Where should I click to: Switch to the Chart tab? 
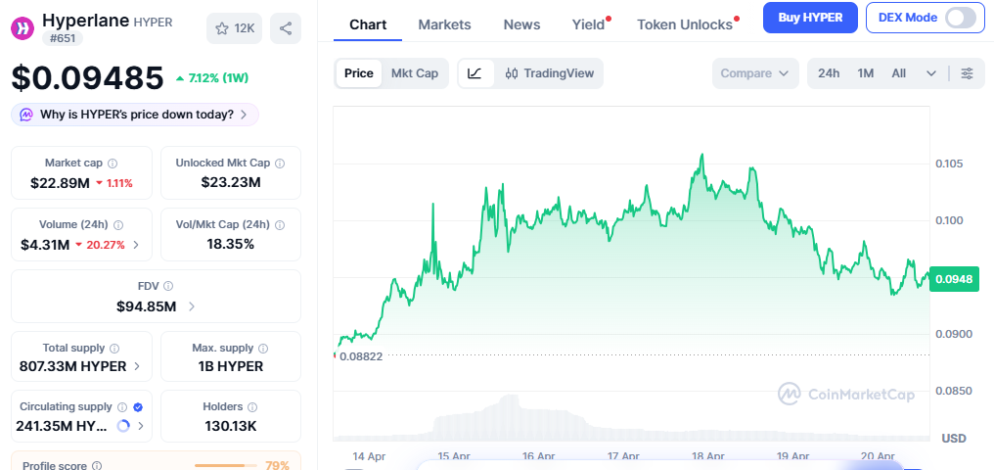(x=368, y=24)
